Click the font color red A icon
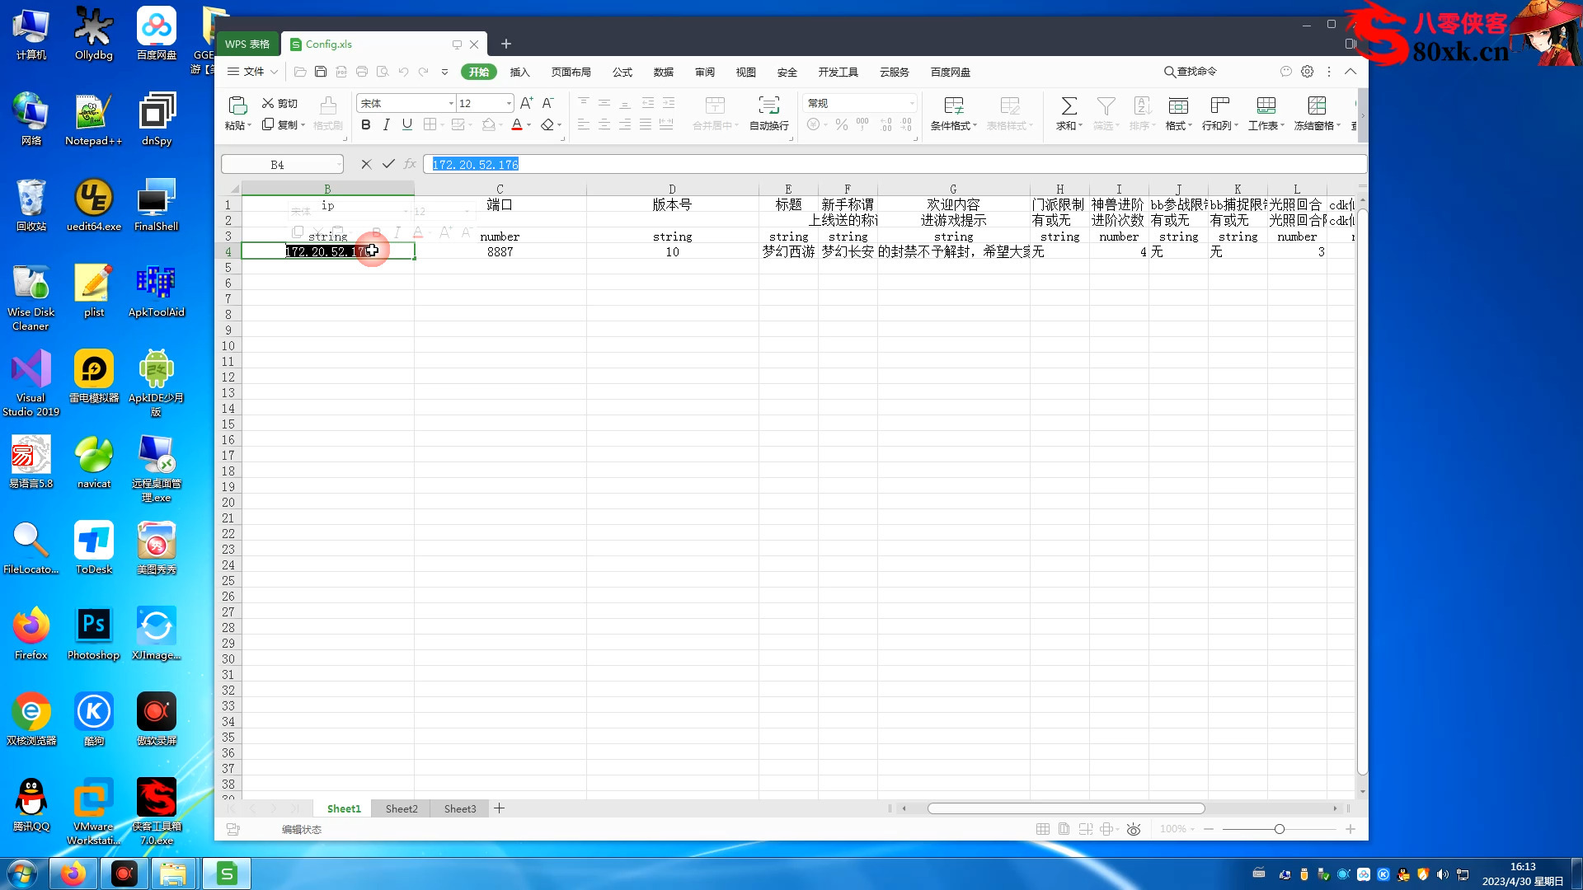Screen dimensions: 1583x890 click(516, 124)
